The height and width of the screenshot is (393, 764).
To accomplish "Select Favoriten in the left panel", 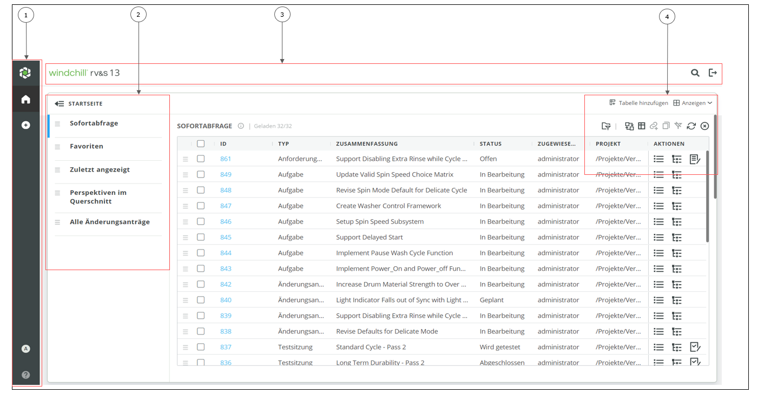I will click(87, 147).
